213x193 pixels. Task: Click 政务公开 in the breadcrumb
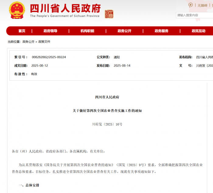point(28,42)
